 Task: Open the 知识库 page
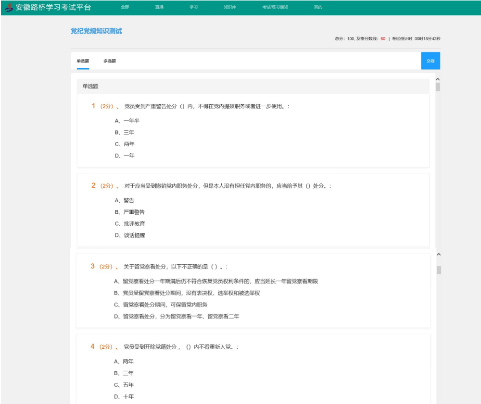pos(230,7)
